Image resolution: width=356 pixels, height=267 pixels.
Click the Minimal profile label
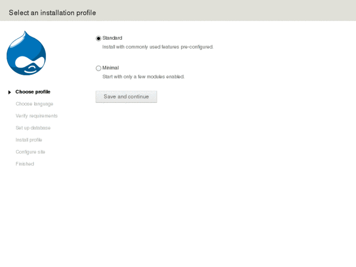click(111, 68)
